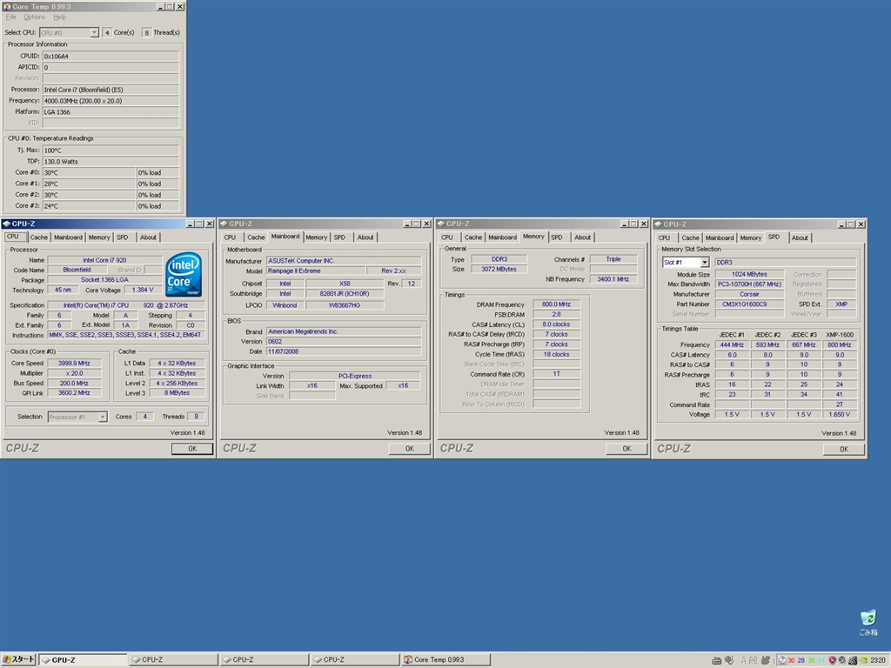The width and height of the screenshot is (891, 668).
Task: Click the Start button on taskbar
Action: click(19, 659)
